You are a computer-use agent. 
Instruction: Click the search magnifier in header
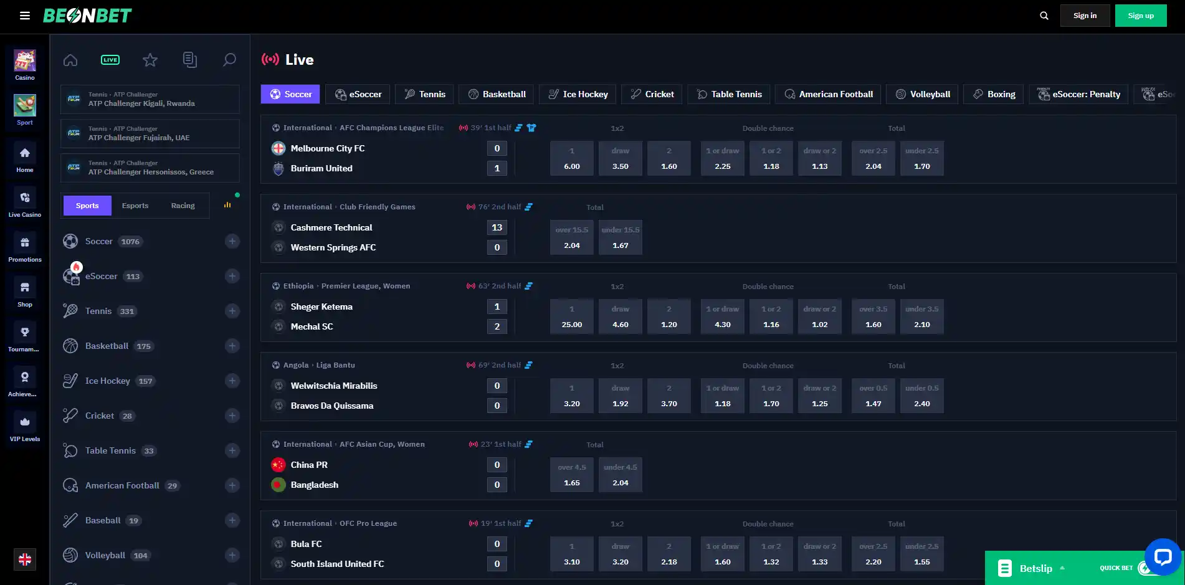(x=1044, y=16)
